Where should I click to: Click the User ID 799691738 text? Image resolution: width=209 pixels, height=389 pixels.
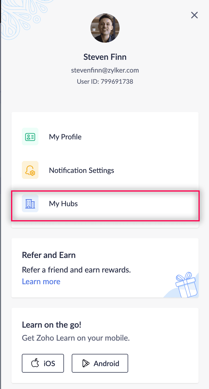(105, 81)
